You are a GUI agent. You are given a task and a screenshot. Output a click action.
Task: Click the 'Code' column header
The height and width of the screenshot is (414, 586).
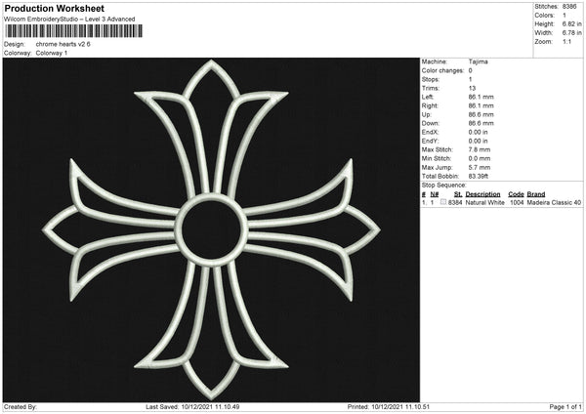[516, 194]
